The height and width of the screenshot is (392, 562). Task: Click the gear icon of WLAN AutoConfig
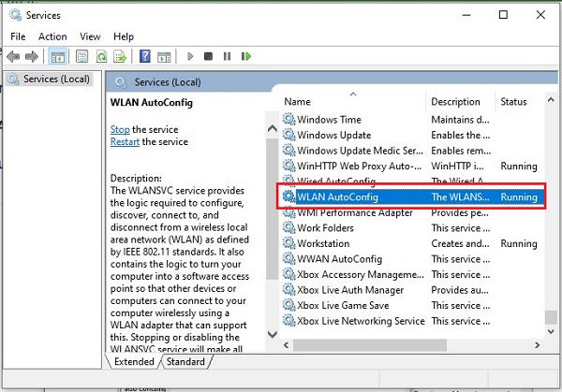pos(288,196)
